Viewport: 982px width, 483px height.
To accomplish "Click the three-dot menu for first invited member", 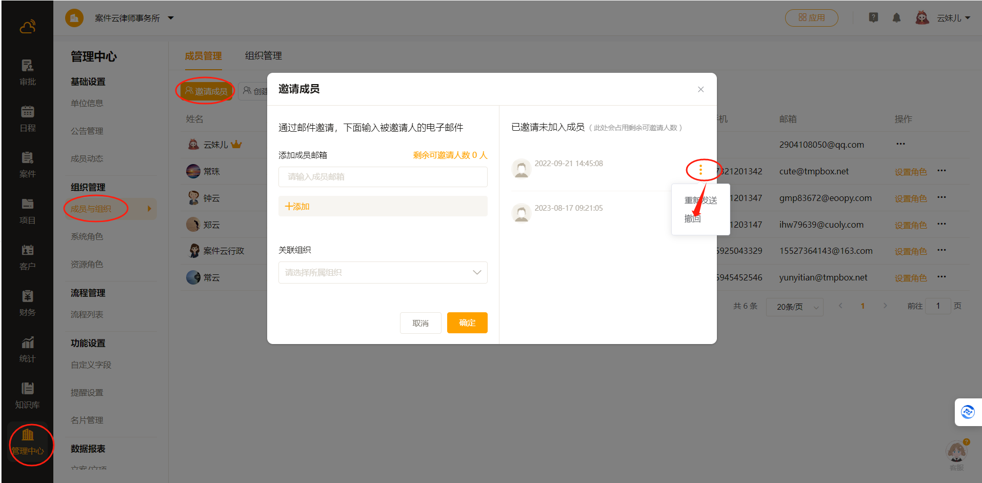I will click(700, 169).
